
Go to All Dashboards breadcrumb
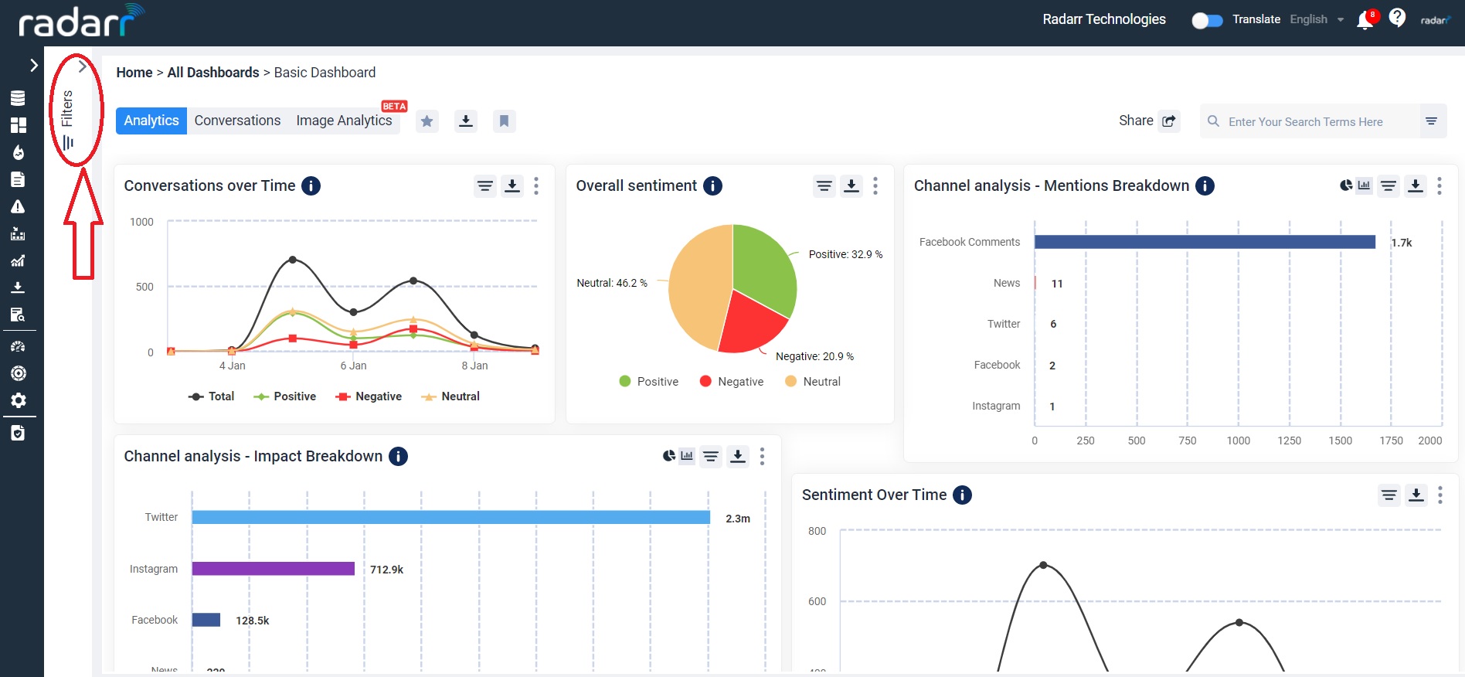[213, 73]
